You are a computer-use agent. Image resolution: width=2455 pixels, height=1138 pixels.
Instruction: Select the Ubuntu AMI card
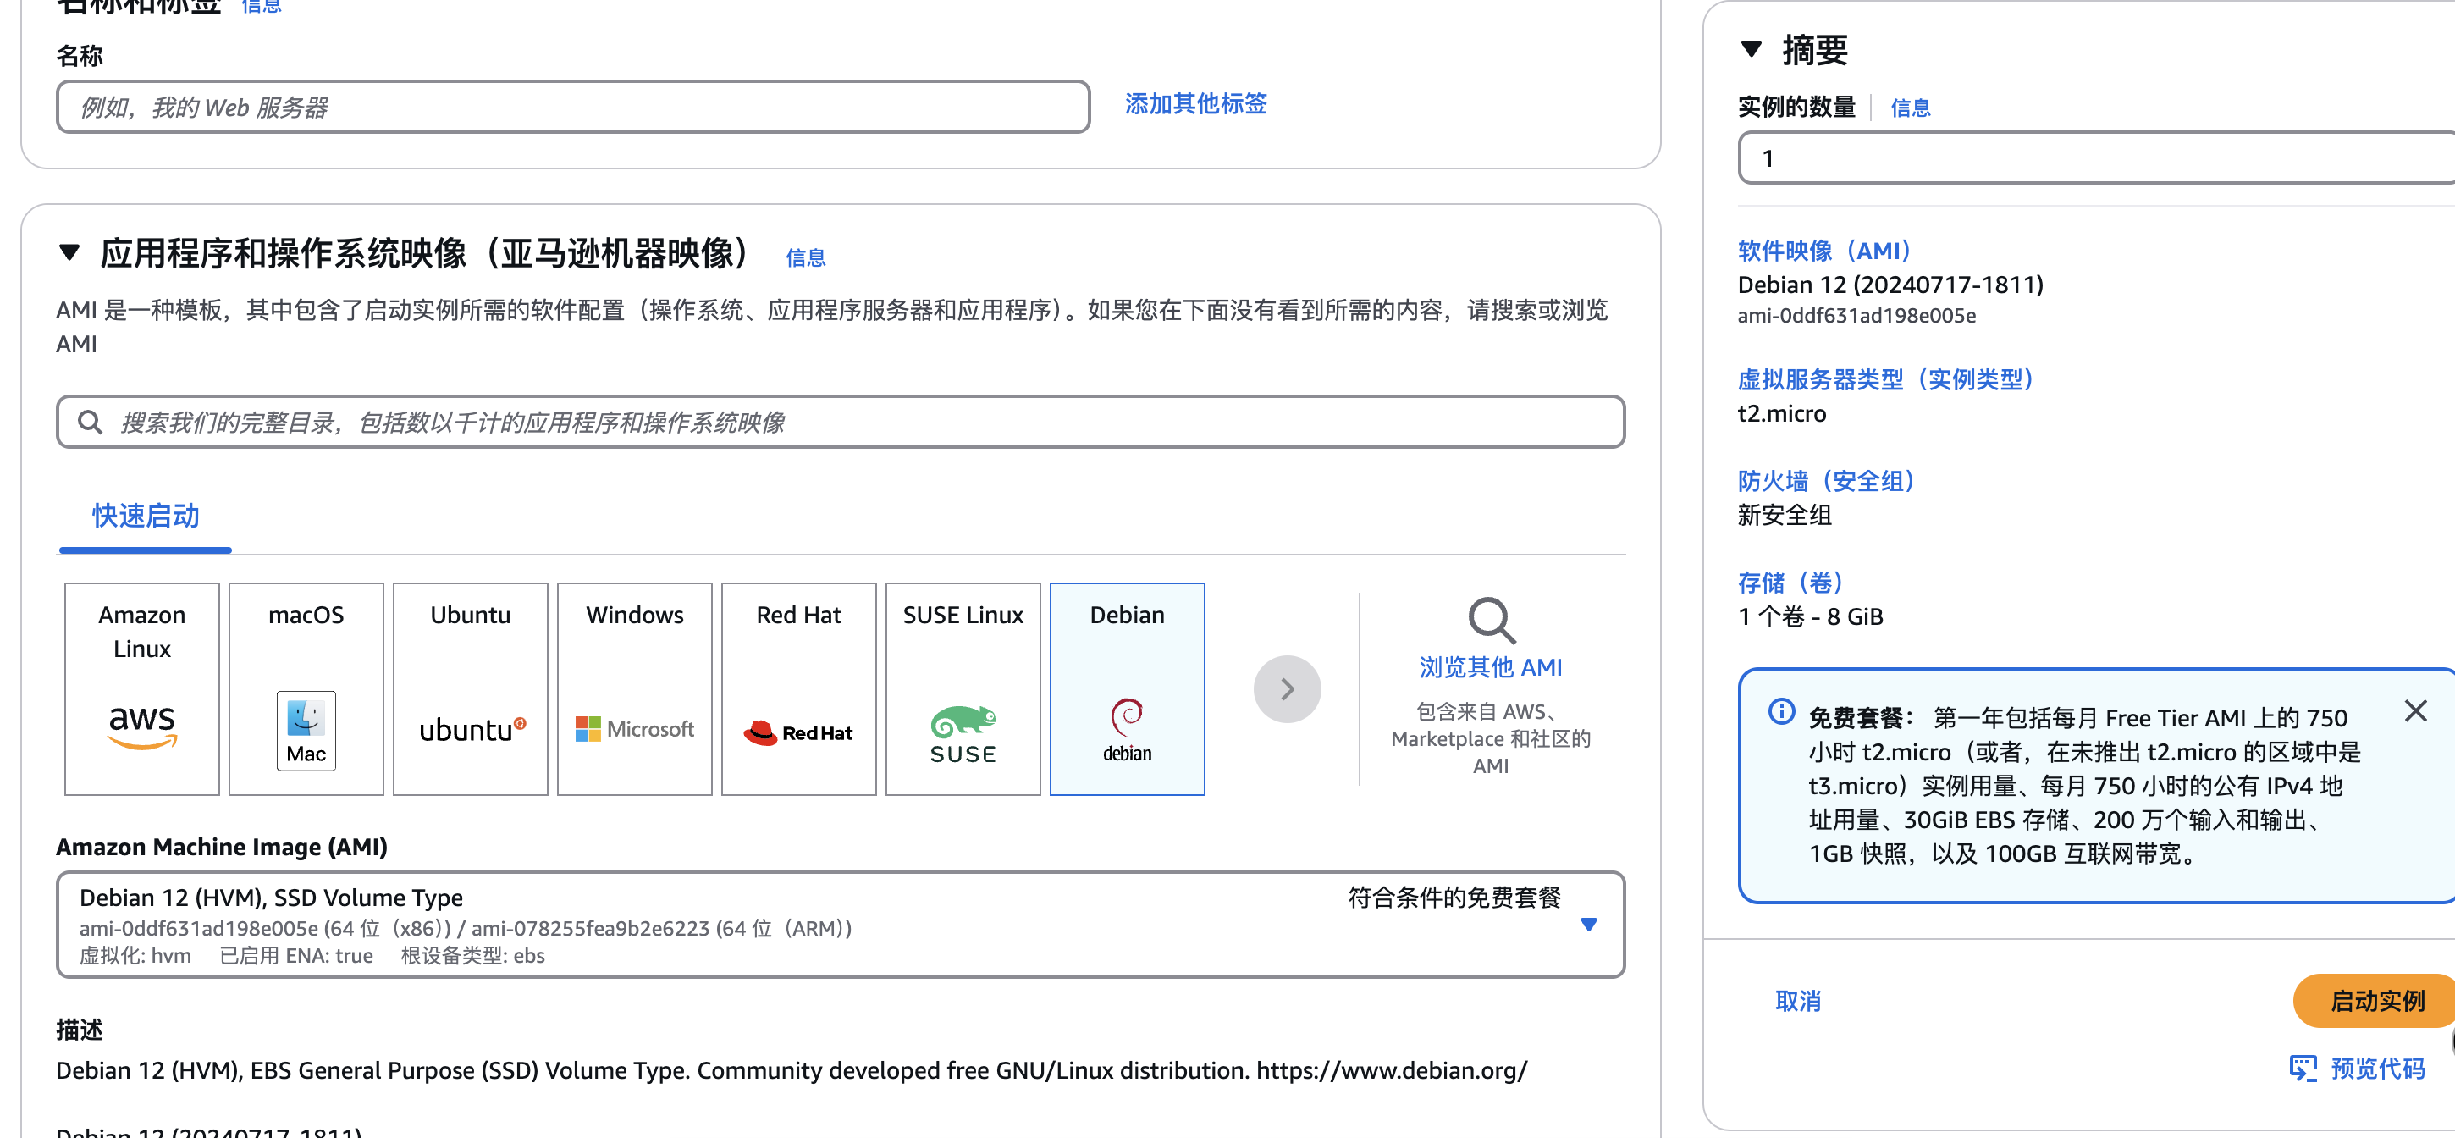(x=471, y=688)
